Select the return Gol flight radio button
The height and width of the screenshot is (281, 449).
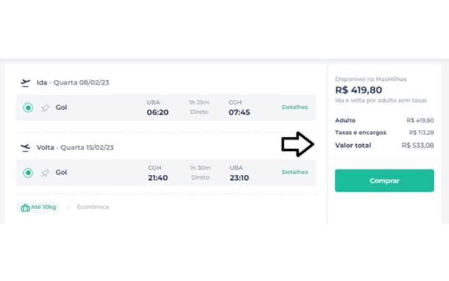(28, 173)
